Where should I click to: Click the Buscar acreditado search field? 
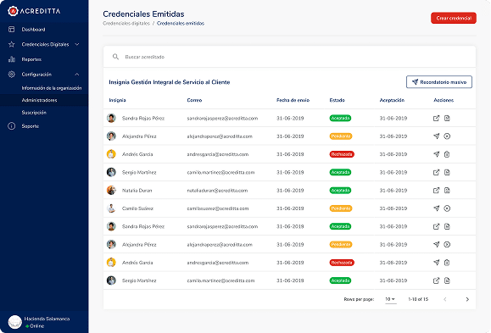(289, 57)
